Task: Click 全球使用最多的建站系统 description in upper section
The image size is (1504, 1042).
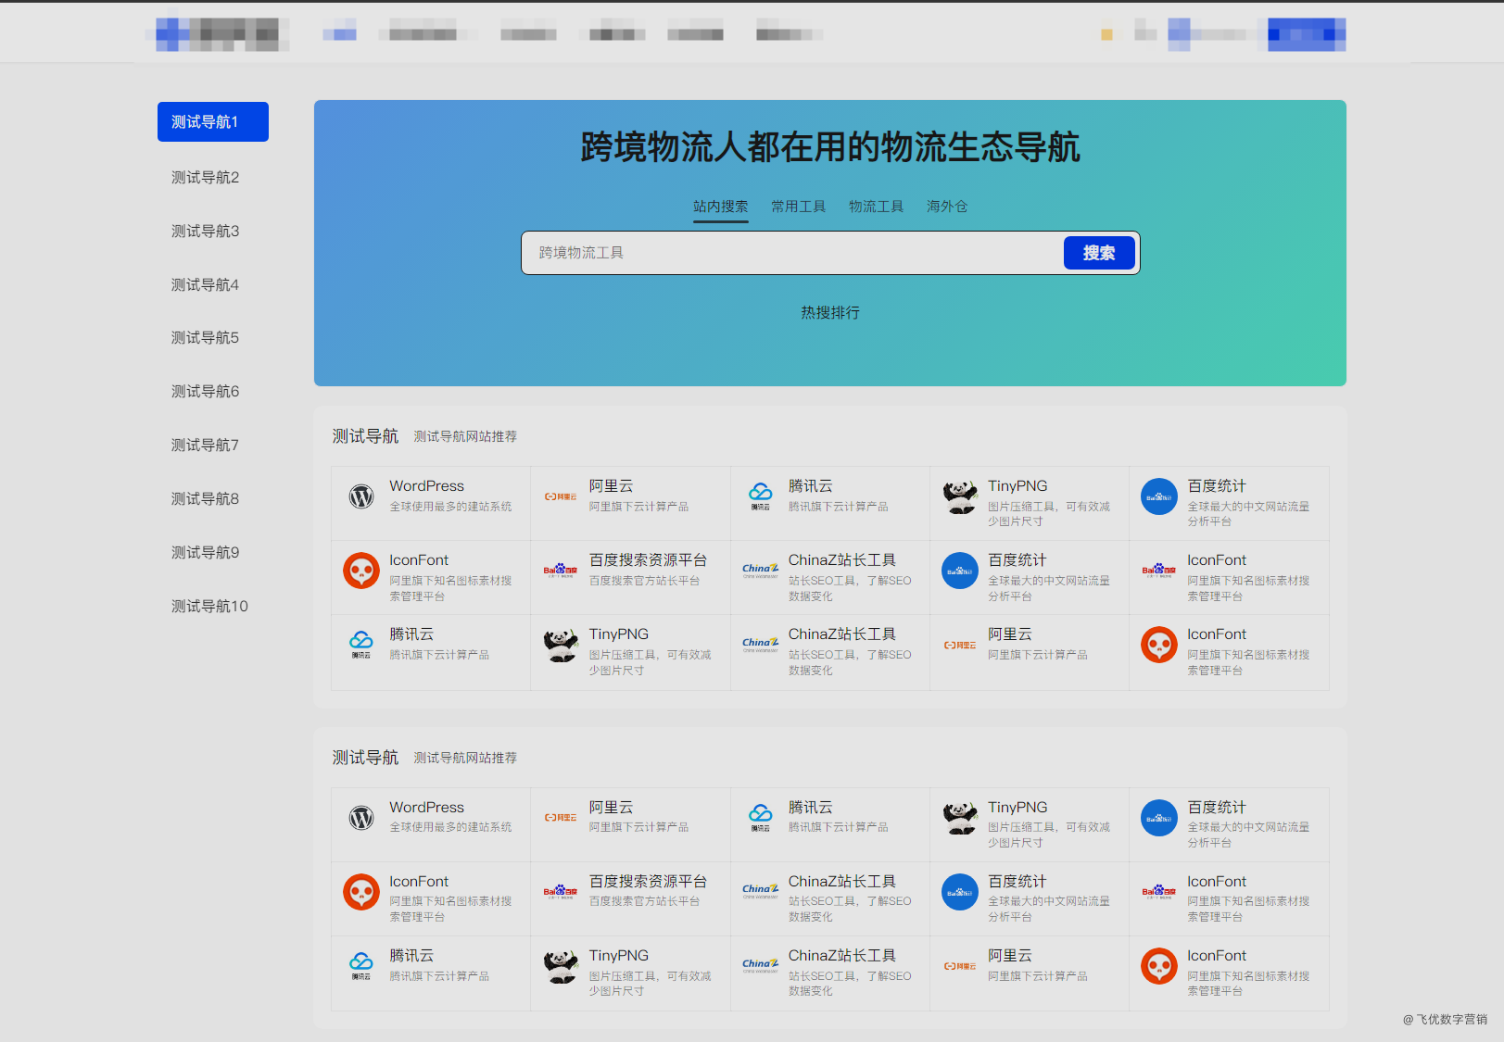Action: 450,507
